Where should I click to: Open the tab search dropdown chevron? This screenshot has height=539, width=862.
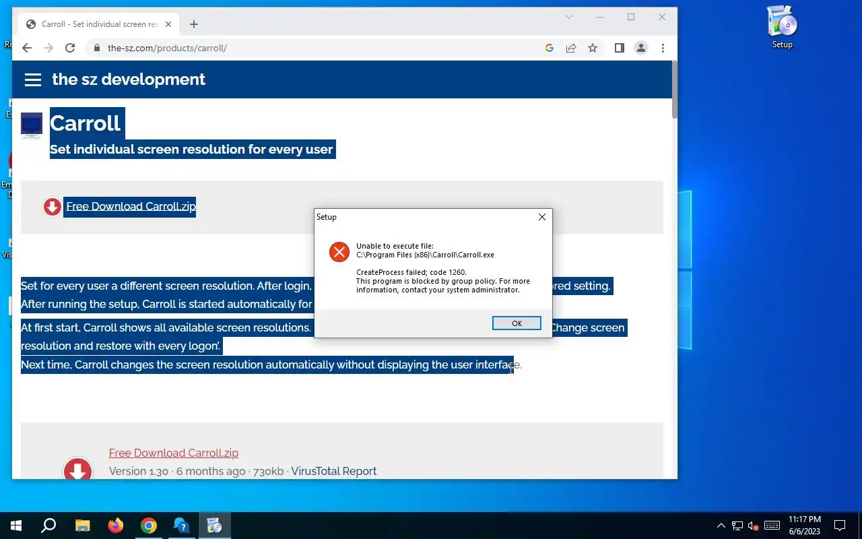(x=569, y=17)
